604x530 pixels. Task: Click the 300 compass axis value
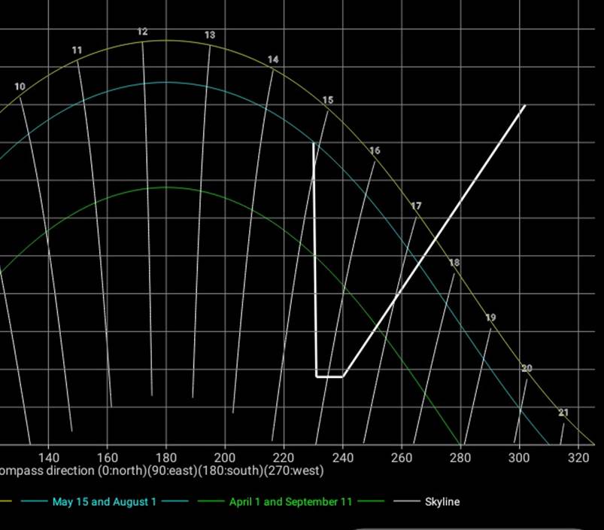pyautogui.click(x=519, y=458)
